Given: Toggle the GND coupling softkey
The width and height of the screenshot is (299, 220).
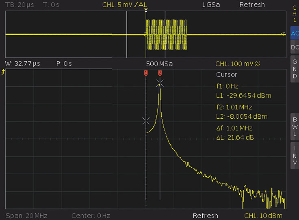Looking at the screenshot, I should (x=295, y=69).
